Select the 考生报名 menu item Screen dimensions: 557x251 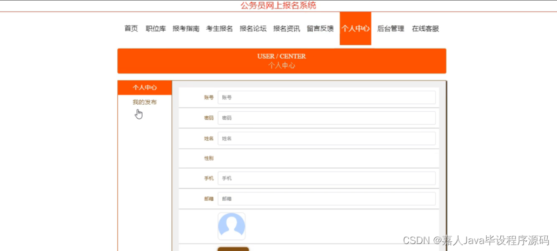pyautogui.click(x=220, y=29)
